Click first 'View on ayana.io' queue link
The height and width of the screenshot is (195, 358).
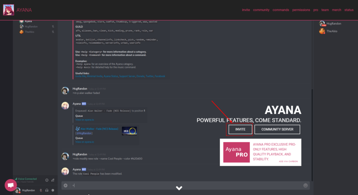85,120
